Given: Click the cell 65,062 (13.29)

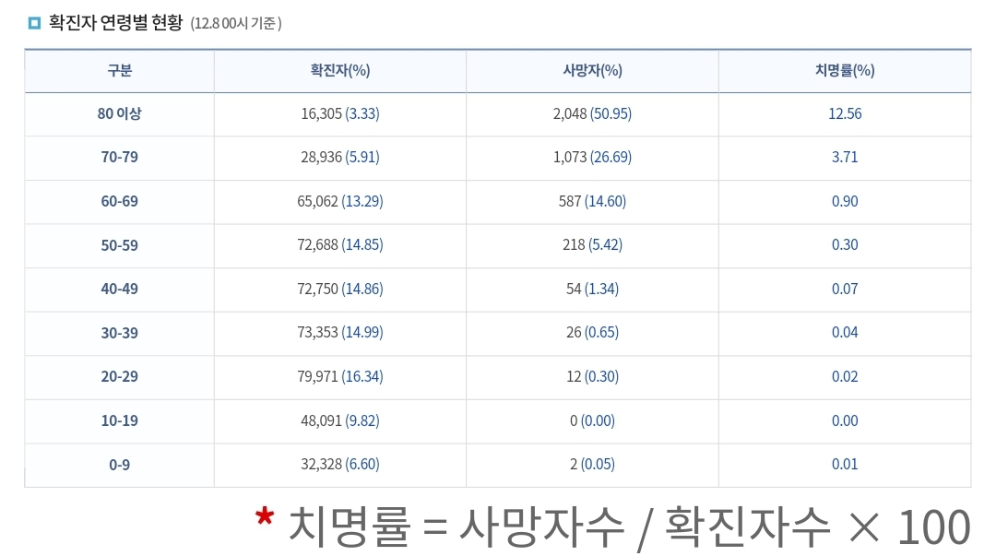Looking at the screenshot, I should tap(339, 201).
